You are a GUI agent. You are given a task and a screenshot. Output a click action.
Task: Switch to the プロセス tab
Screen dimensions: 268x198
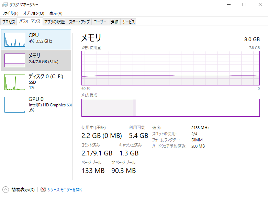9,22
